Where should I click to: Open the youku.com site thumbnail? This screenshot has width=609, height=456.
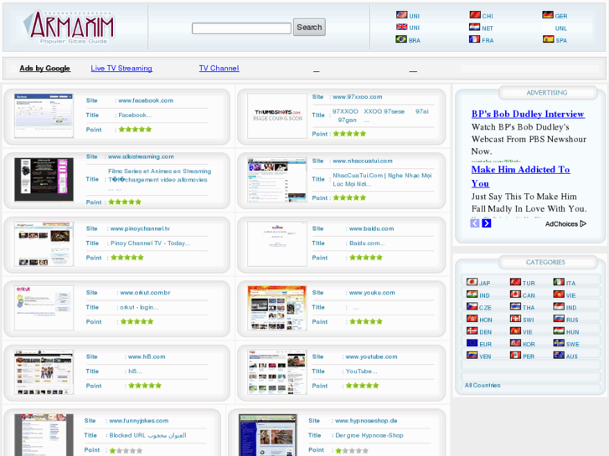(x=277, y=308)
